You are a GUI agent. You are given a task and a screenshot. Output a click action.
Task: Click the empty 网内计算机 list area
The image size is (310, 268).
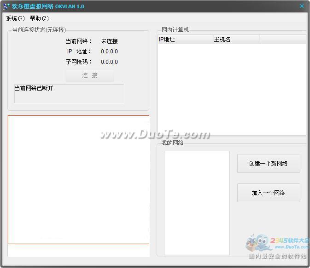(x=232, y=90)
